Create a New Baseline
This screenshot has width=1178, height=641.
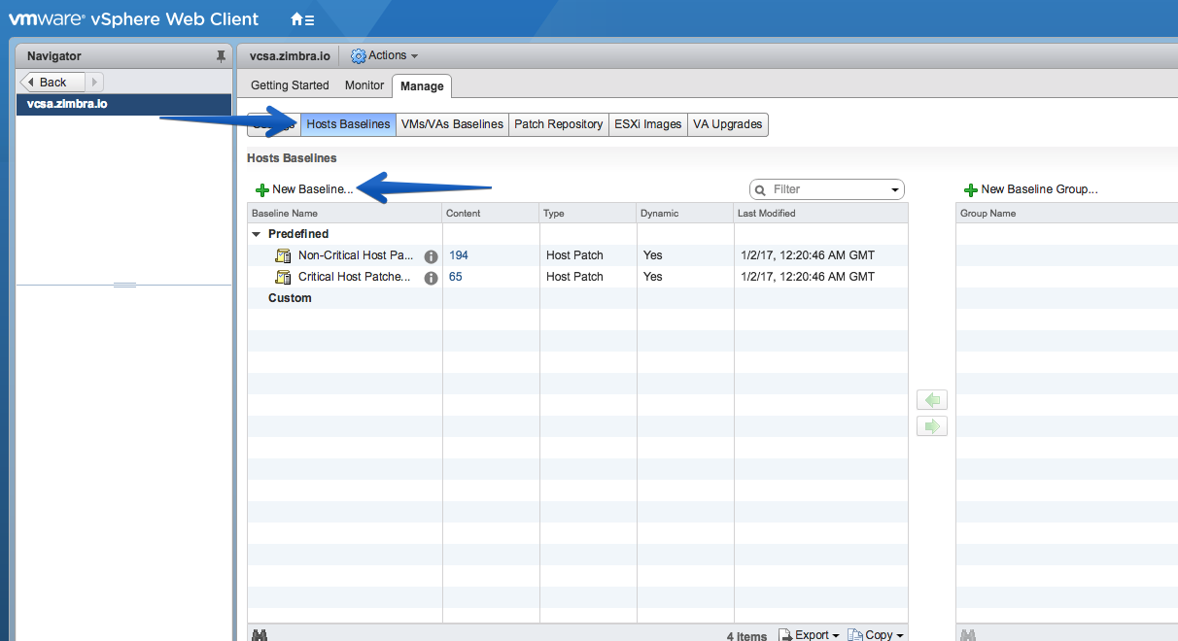coord(304,189)
